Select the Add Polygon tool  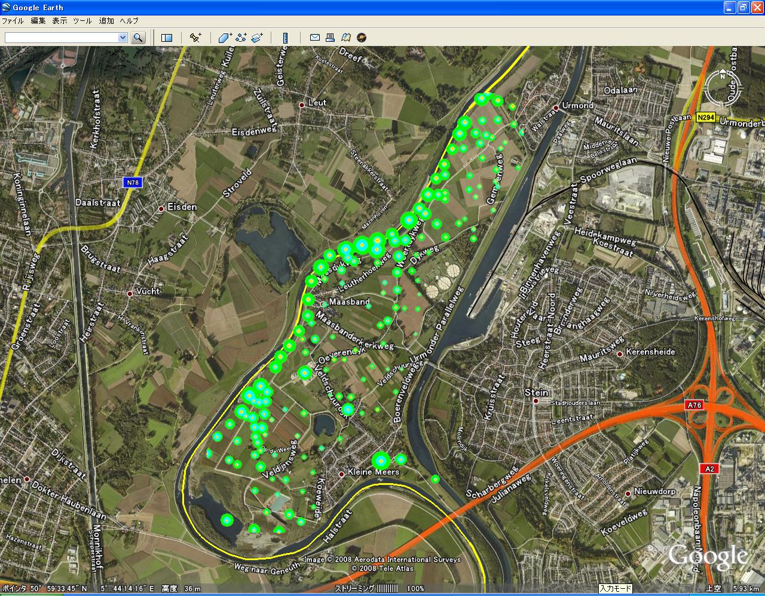pos(225,38)
